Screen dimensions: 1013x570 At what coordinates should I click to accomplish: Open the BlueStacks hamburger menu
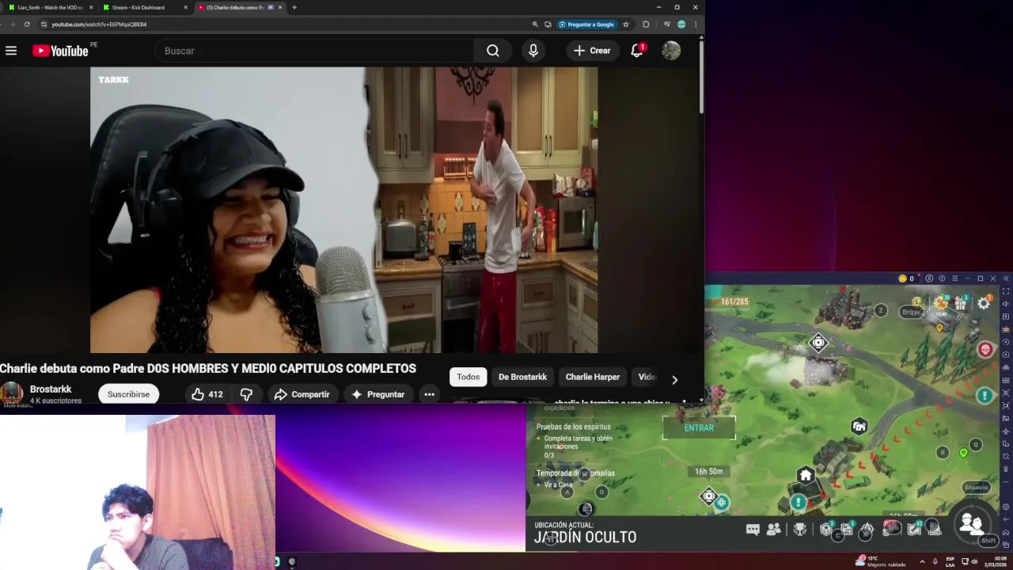click(x=954, y=279)
